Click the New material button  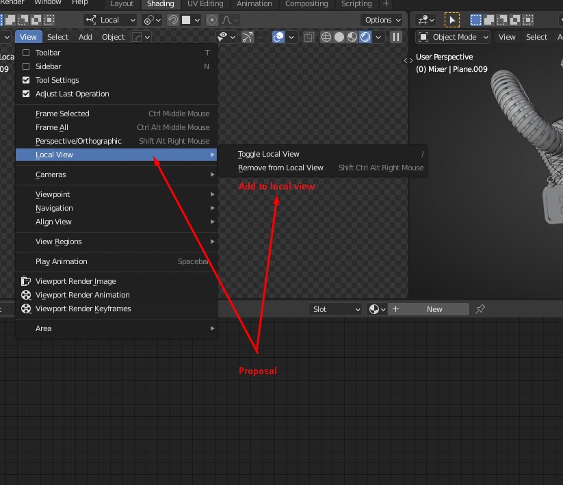(x=429, y=309)
